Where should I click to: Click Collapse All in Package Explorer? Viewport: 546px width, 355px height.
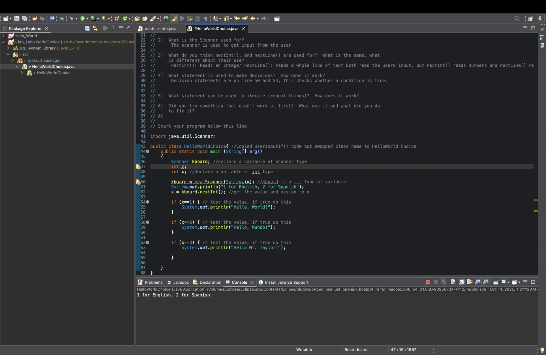(87, 28)
